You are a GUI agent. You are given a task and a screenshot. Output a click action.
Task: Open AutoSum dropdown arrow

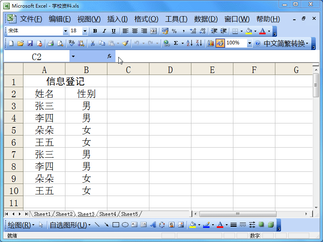tap(182, 44)
